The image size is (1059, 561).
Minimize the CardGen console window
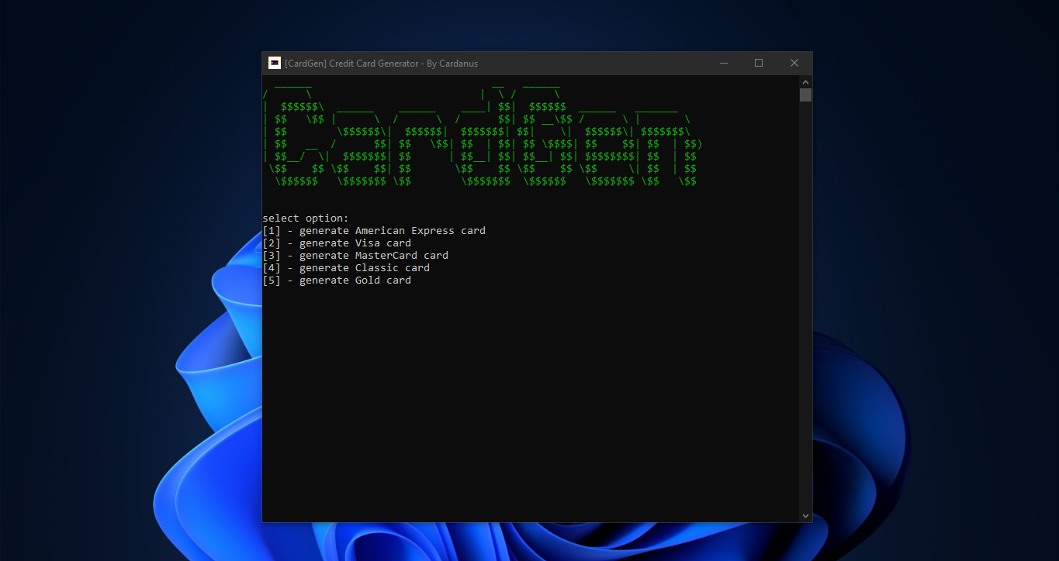tap(723, 63)
